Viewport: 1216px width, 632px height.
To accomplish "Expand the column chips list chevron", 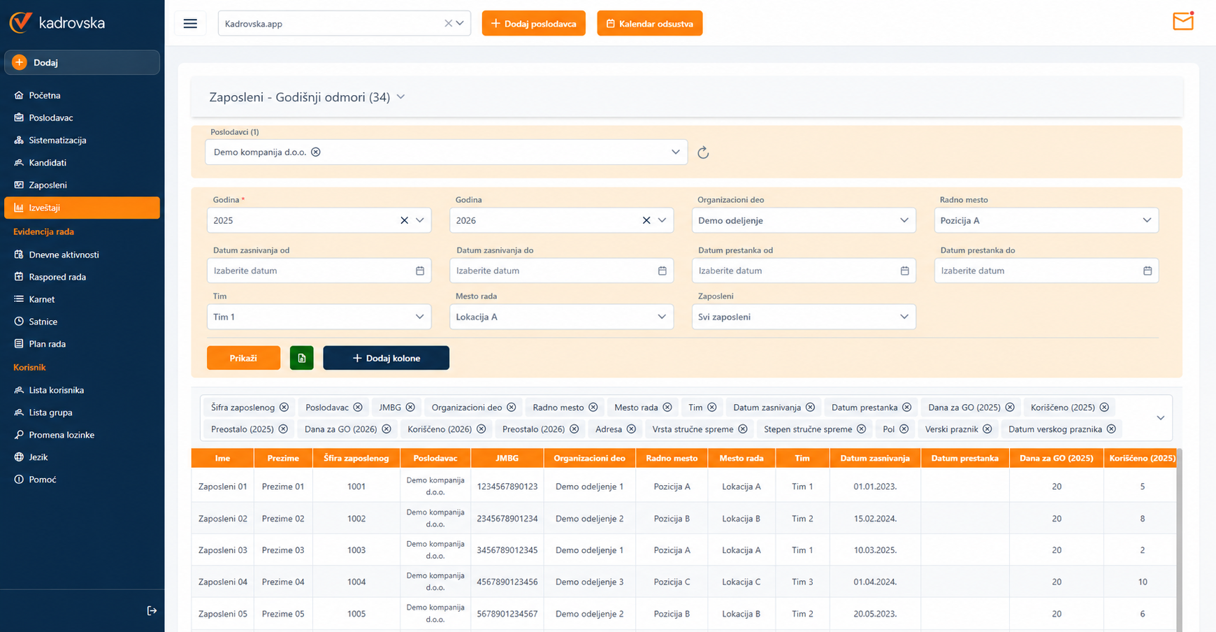I will click(1161, 418).
